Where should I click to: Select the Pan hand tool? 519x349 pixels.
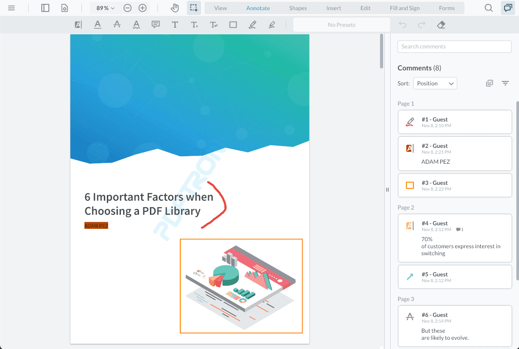click(175, 8)
